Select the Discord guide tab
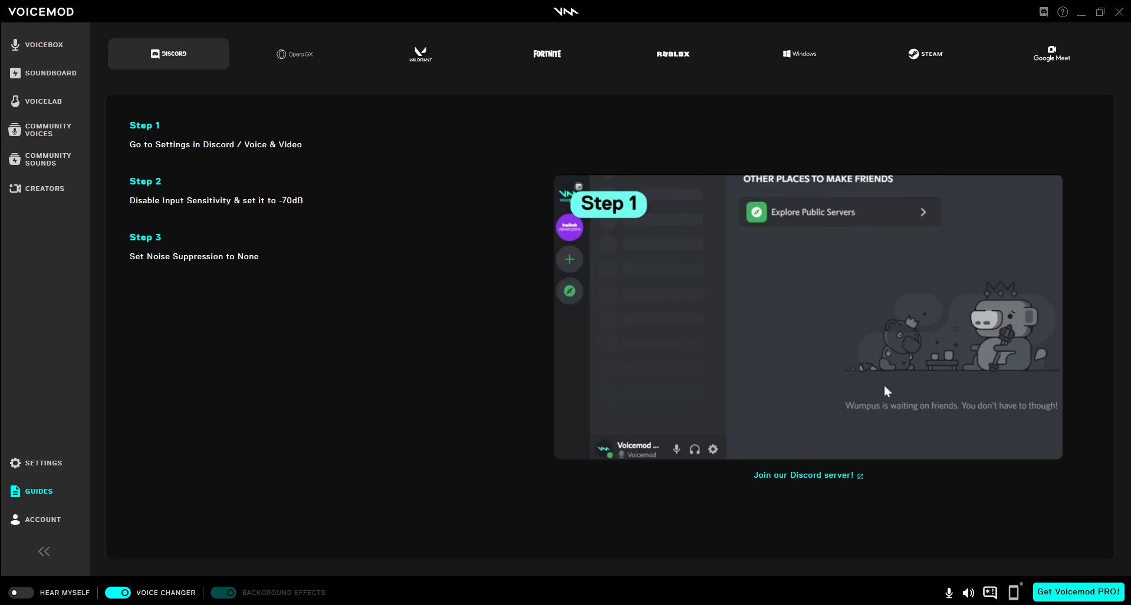This screenshot has width=1131, height=605. pos(169,54)
